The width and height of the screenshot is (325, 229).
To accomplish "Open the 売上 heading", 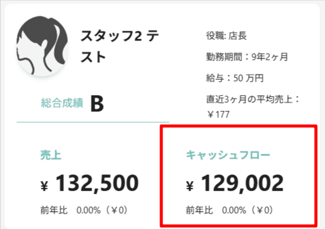I will click(x=51, y=155).
